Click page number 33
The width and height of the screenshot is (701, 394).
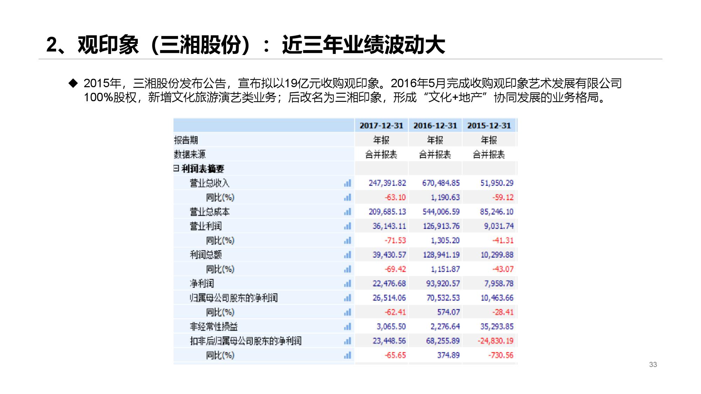click(x=653, y=365)
